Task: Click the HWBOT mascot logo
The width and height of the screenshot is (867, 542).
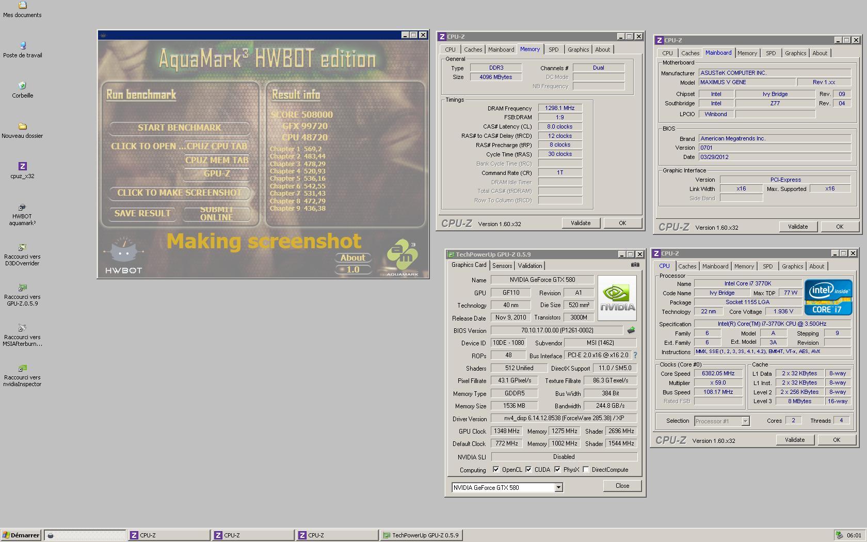Action: (x=123, y=256)
